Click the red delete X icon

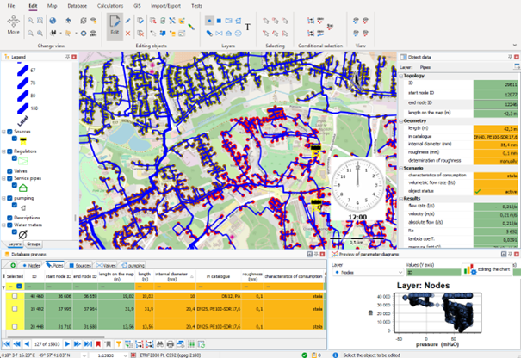click(x=128, y=33)
